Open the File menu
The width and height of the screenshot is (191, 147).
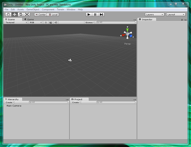[6, 10]
